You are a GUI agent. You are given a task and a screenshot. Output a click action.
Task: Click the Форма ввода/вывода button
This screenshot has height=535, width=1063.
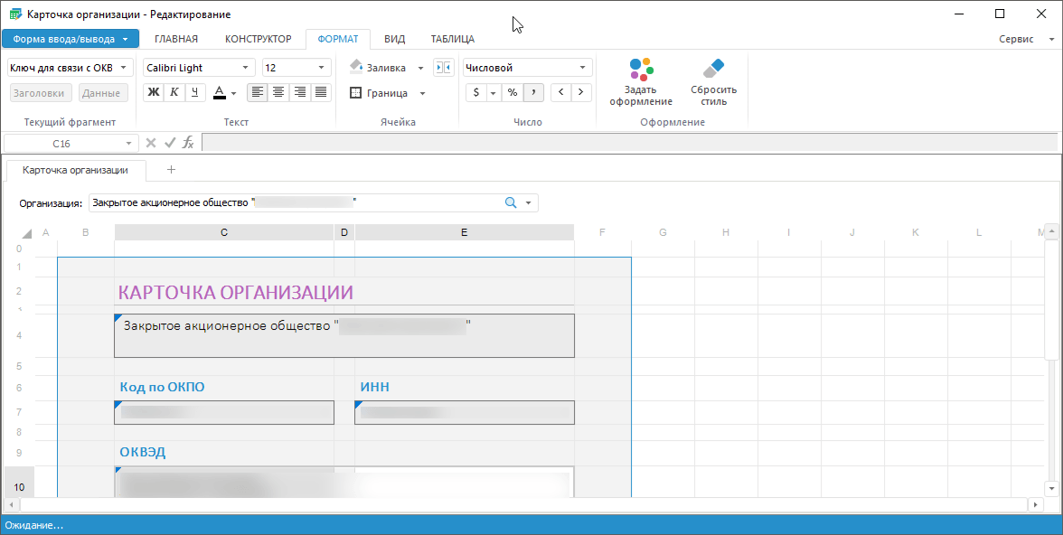[70, 39]
